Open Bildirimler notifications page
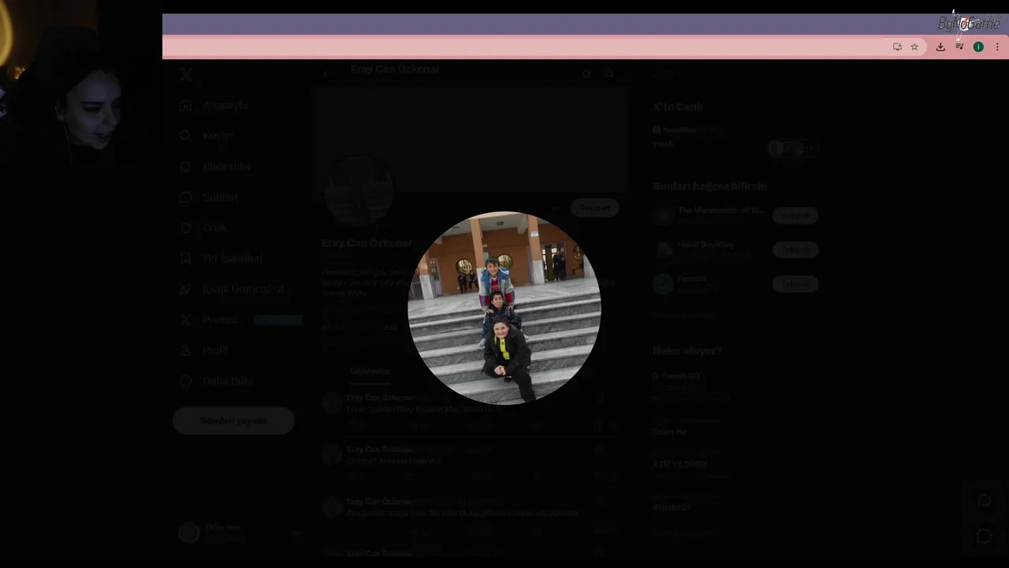The image size is (1009, 568). [x=215, y=166]
